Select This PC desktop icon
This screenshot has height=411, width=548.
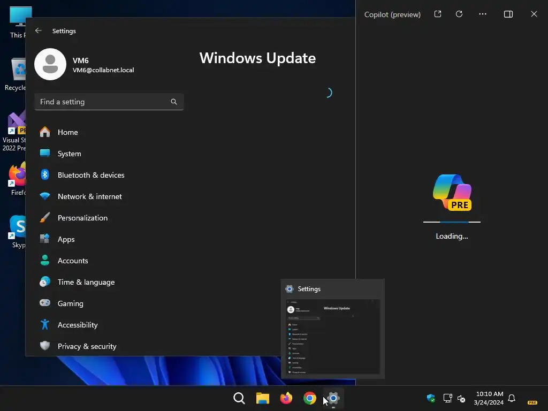pos(18,22)
